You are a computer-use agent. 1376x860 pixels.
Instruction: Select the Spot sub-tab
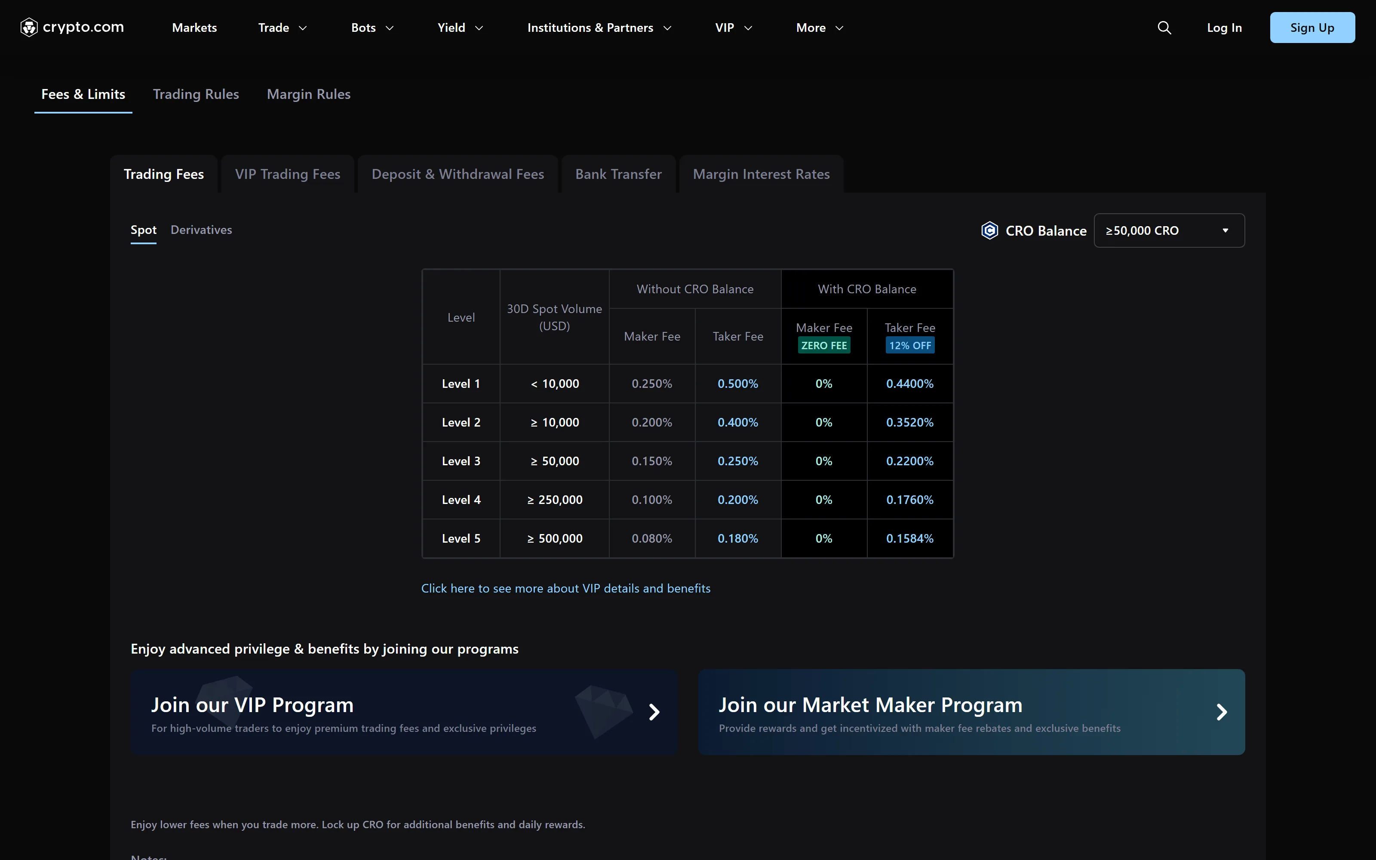click(143, 230)
